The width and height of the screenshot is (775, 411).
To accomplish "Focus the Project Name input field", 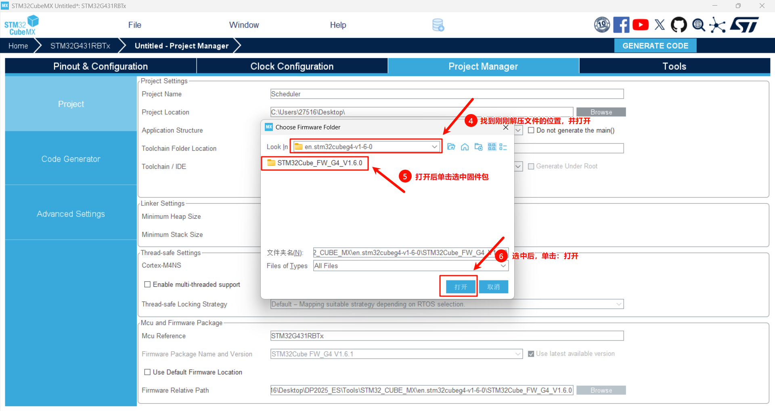I will pos(447,94).
